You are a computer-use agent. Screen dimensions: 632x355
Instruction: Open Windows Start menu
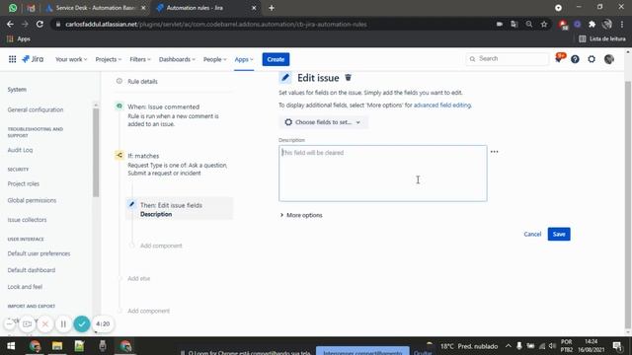(x=11, y=346)
